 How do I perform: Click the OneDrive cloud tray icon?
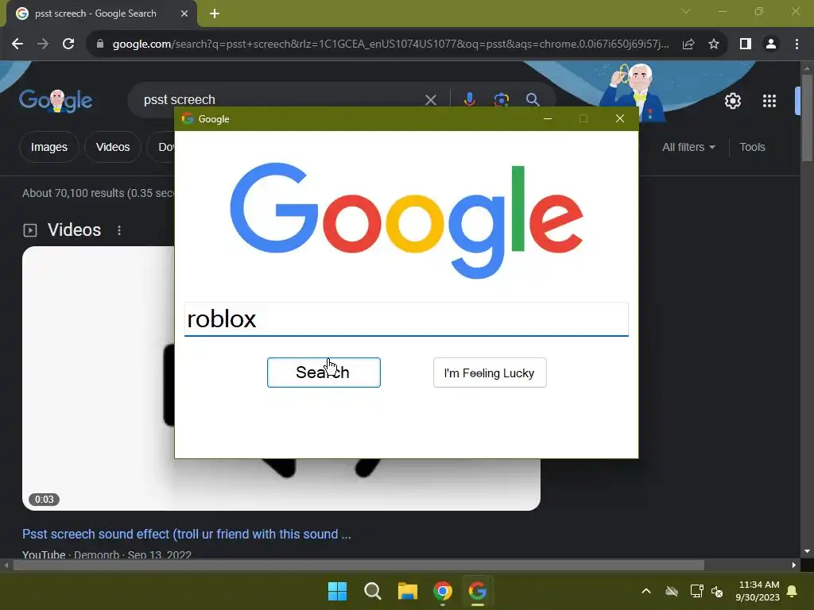pos(672,591)
